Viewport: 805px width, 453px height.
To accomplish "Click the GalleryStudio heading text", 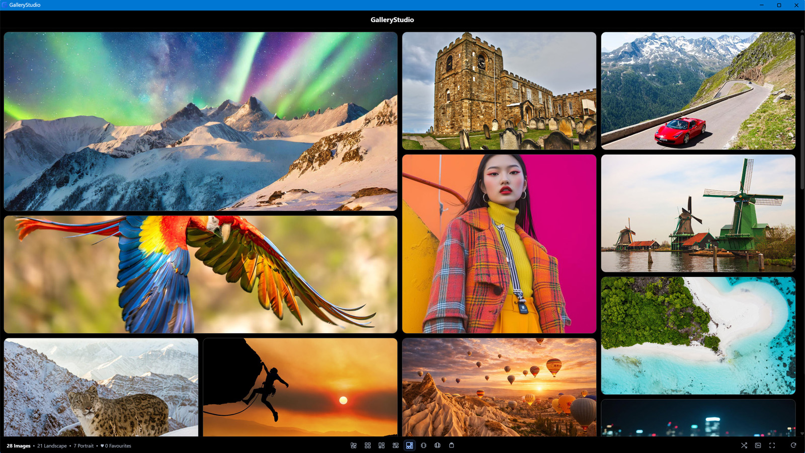I will [x=392, y=20].
